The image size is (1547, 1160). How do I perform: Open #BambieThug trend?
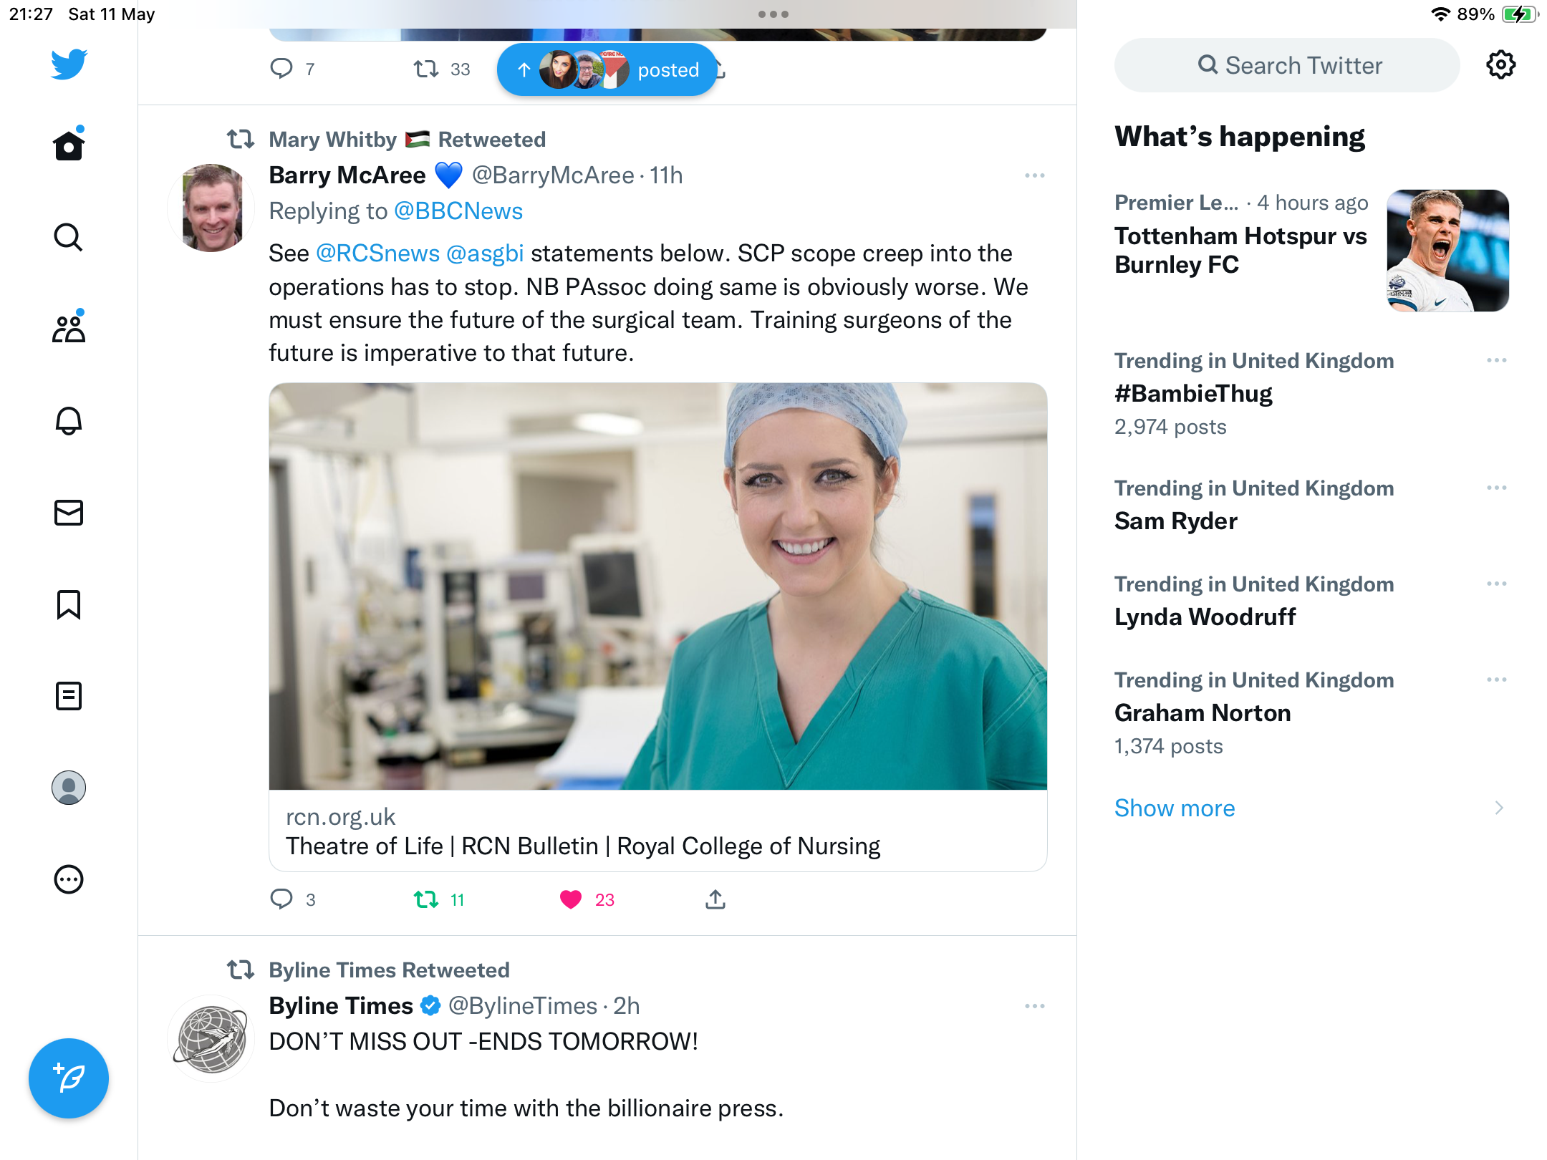tap(1193, 394)
